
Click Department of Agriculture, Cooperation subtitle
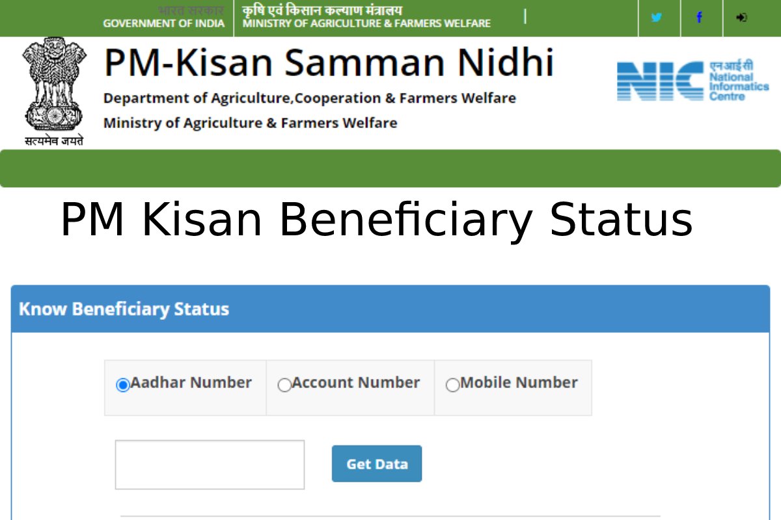coord(310,98)
